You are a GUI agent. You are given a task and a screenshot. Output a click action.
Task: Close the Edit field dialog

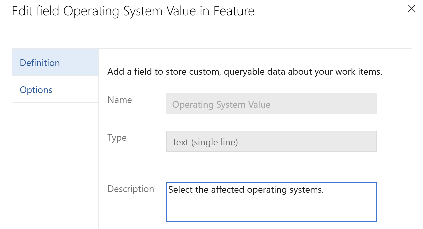411,9
